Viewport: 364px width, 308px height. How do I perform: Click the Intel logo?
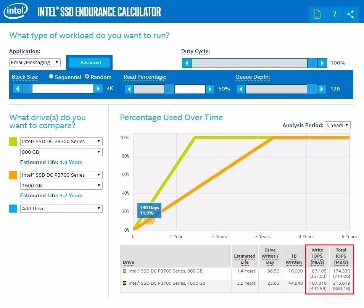click(16, 11)
